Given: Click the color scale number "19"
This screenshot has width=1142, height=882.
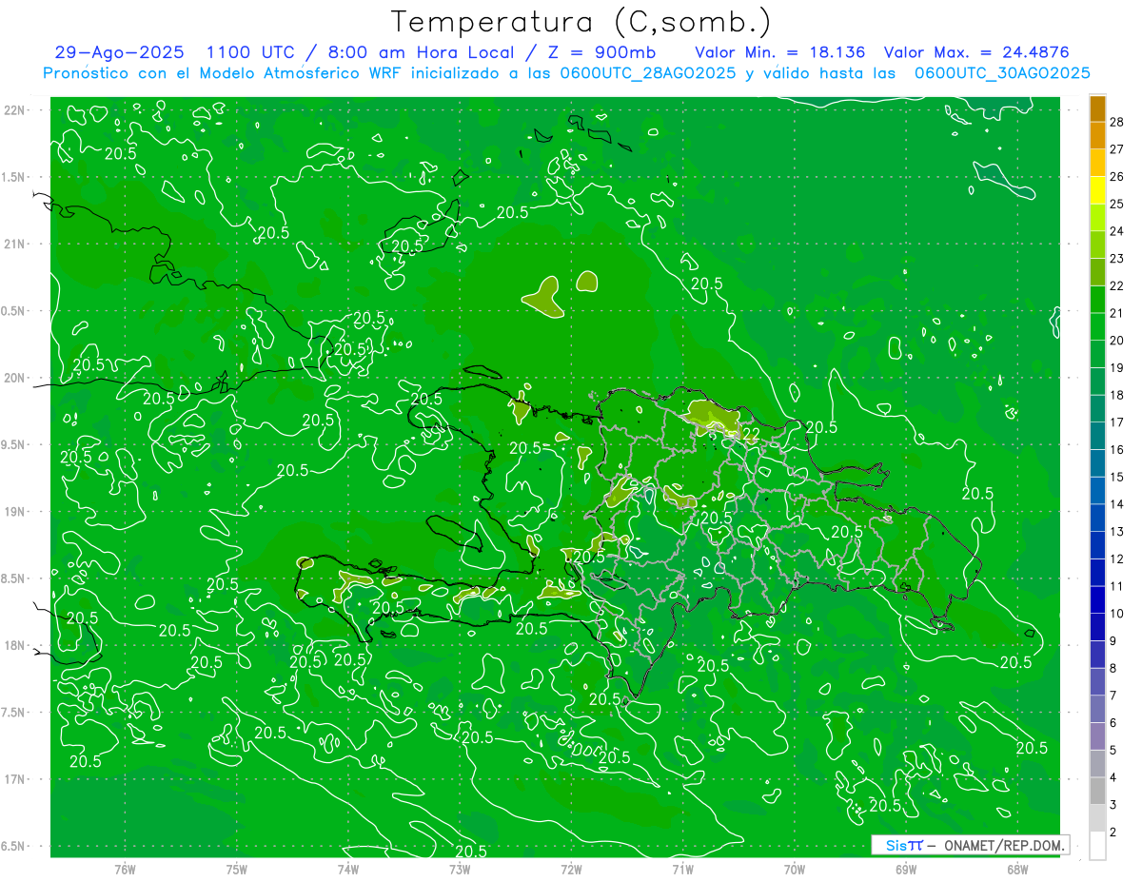Looking at the screenshot, I should click(x=1117, y=367).
